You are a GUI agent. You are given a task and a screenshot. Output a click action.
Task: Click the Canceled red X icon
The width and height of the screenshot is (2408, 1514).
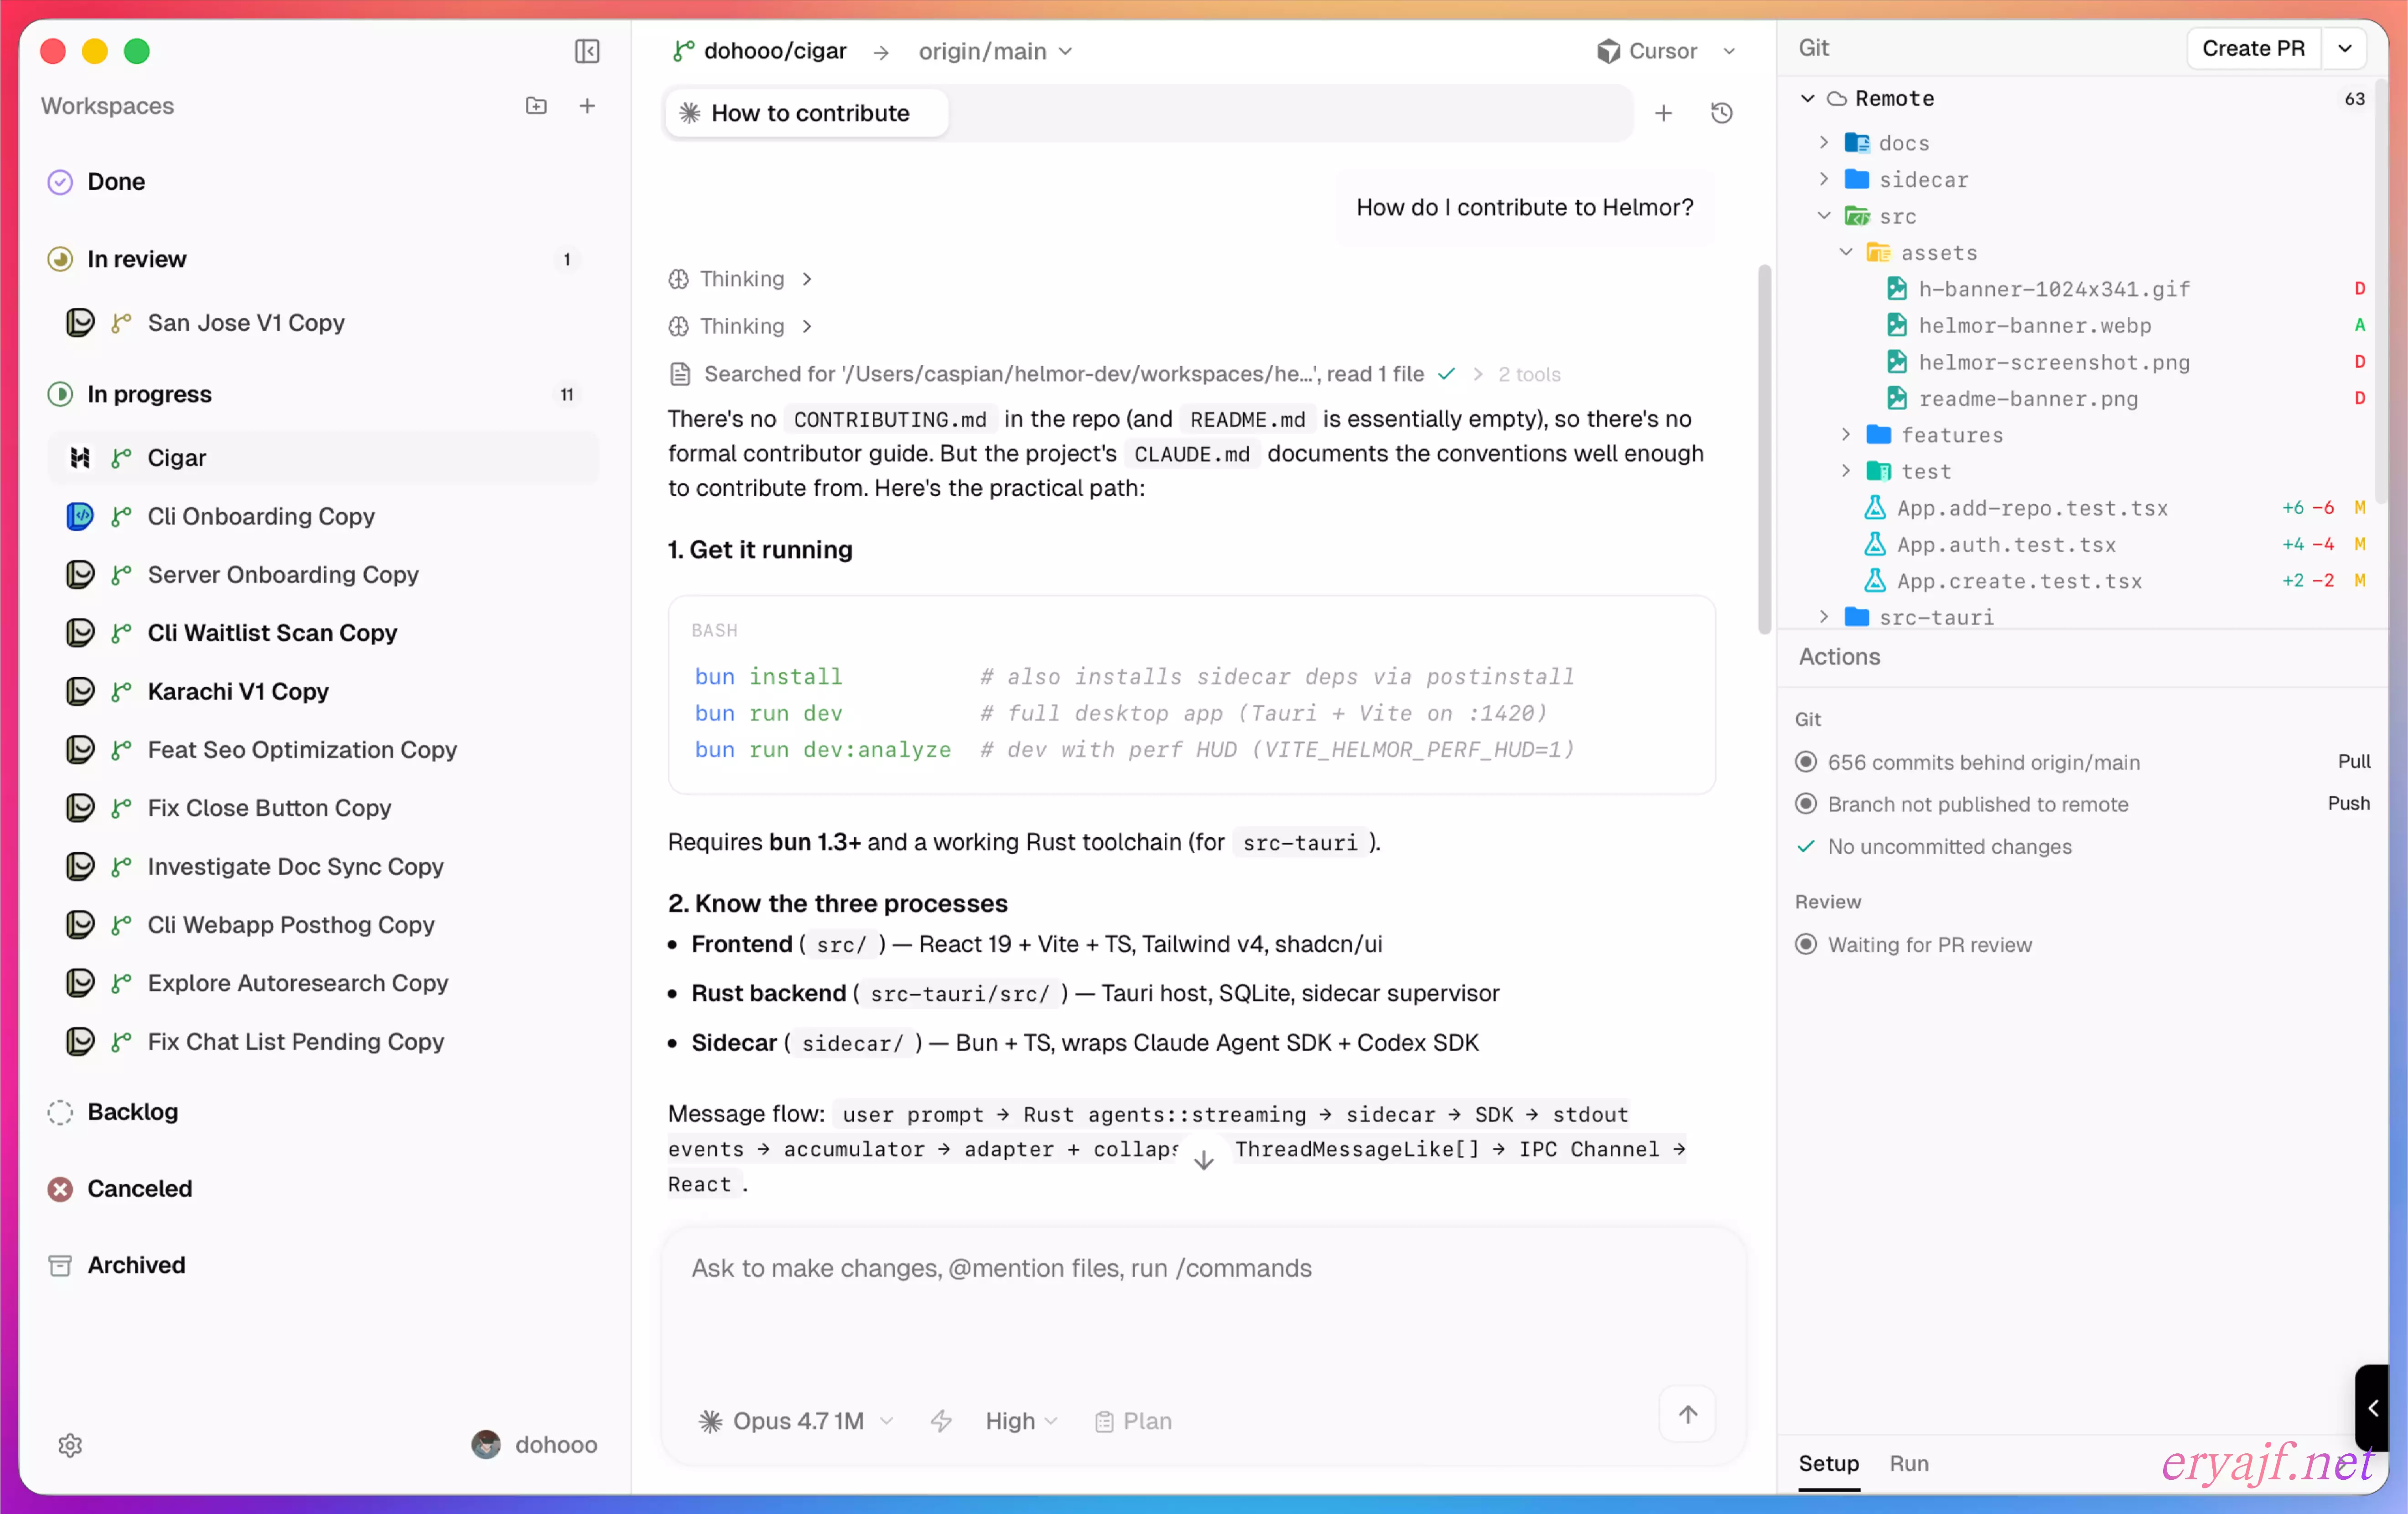point(60,1188)
